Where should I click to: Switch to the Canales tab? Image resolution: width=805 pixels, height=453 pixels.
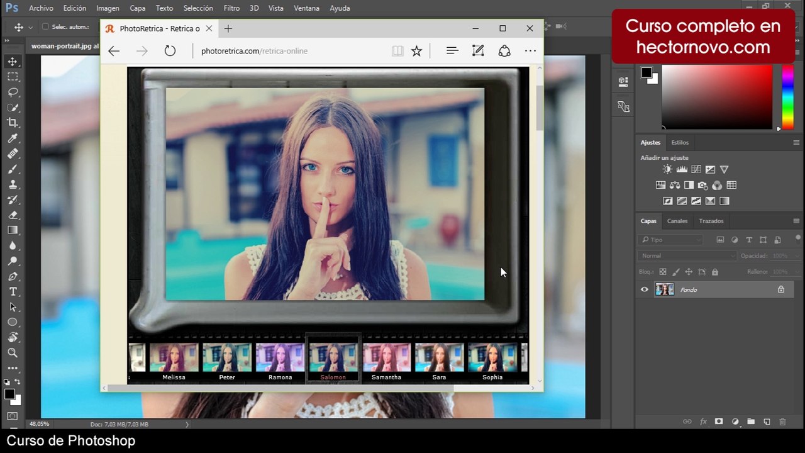(677, 221)
